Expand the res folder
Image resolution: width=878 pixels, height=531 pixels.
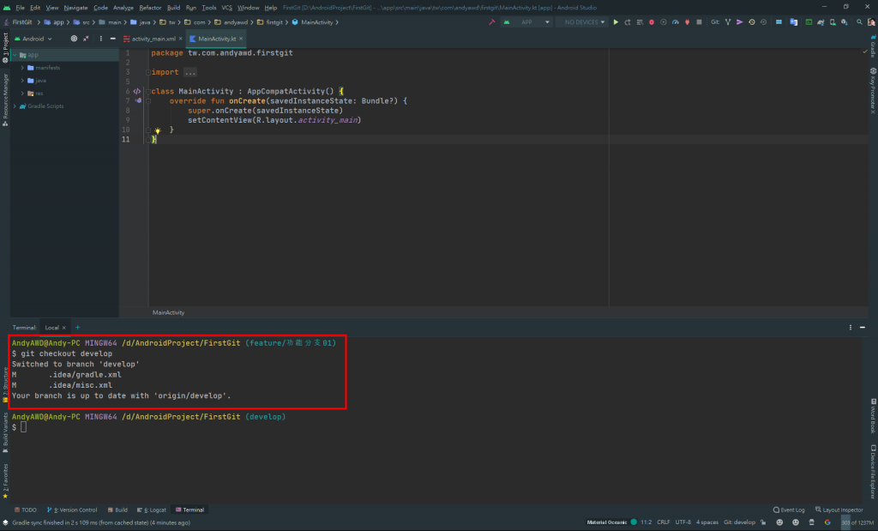coord(22,94)
